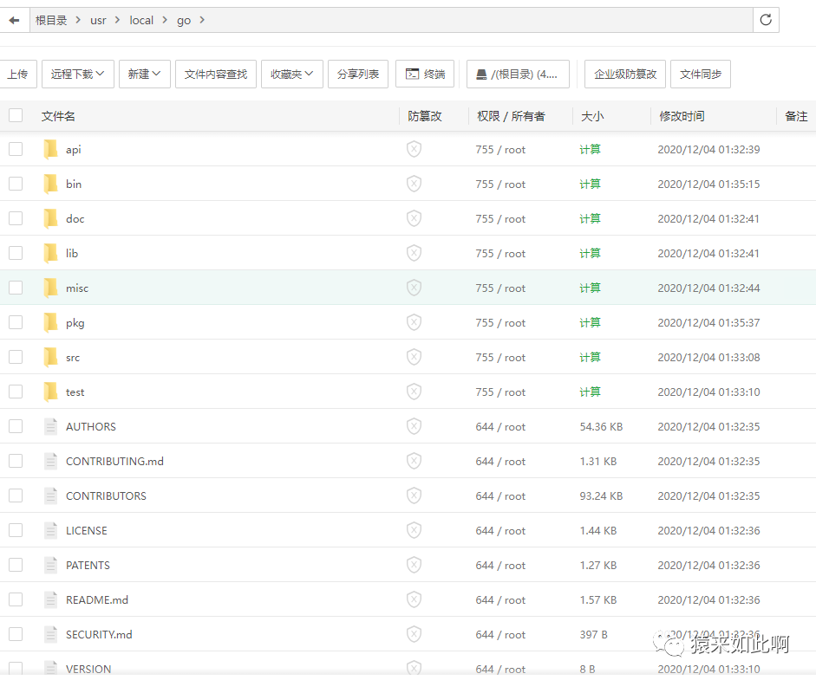Image resolution: width=816 pixels, height=680 pixels.
Task: Check the PATENTS file checkbox
Action: click(x=16, y=565)
